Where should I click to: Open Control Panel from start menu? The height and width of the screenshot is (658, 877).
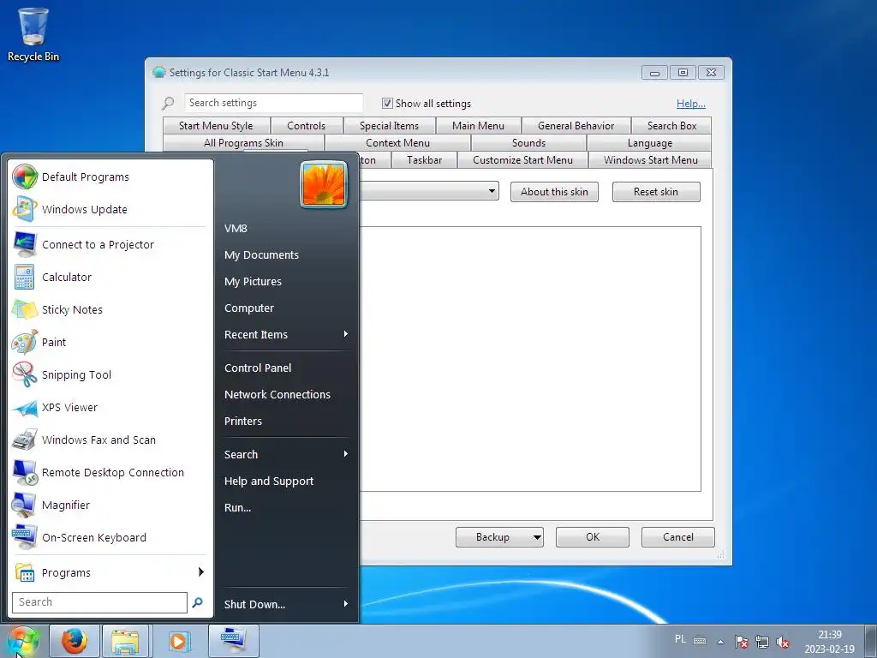click(286, 368)
